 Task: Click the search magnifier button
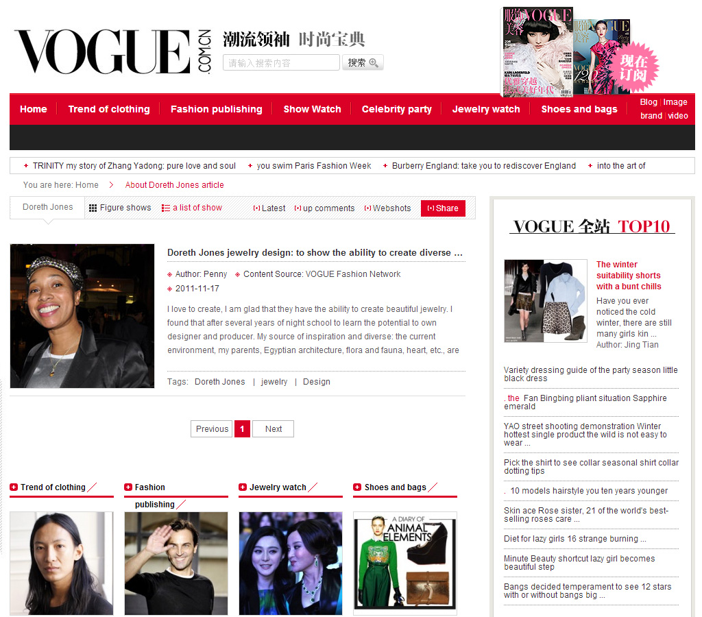[x=363, y=62]
